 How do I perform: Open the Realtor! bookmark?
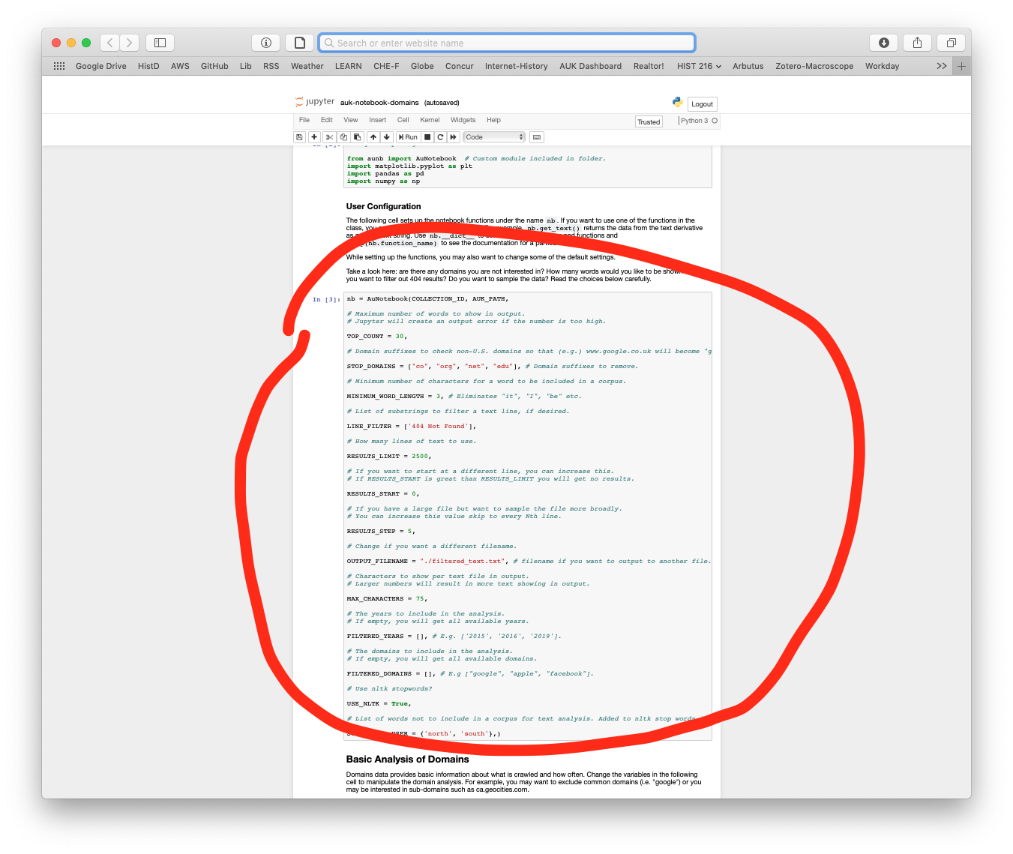click(649, 66)
